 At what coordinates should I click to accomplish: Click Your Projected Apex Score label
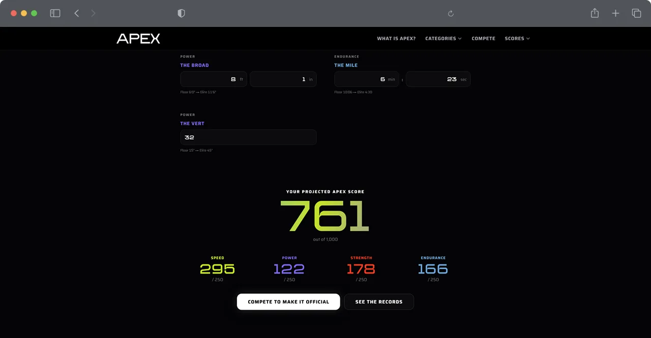(325, 192)
